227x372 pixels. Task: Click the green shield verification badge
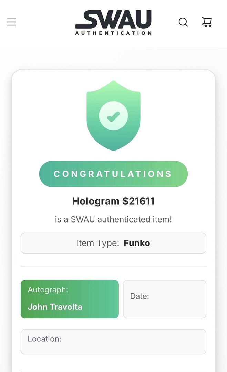point(113,115)
